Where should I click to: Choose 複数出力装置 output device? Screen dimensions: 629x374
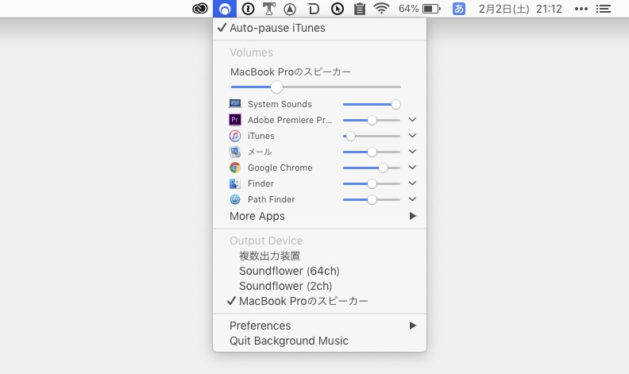click(x=269, y=256)
